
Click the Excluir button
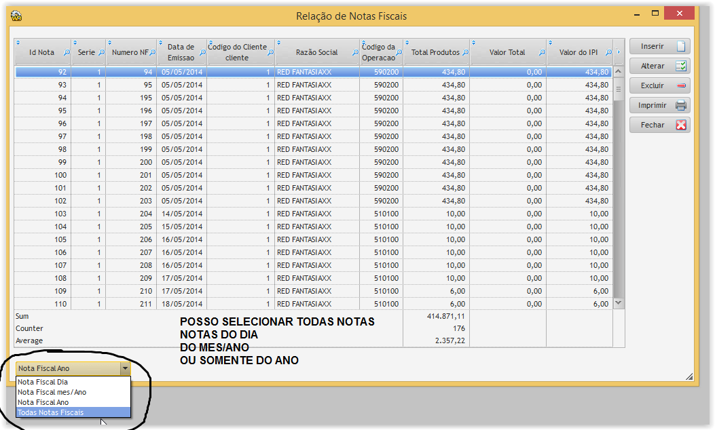click(659, 85)
